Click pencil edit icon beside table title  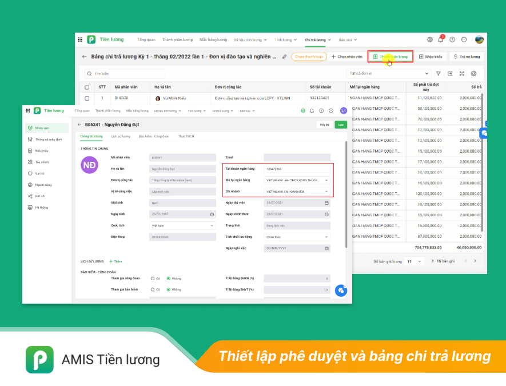click(284, 57)
